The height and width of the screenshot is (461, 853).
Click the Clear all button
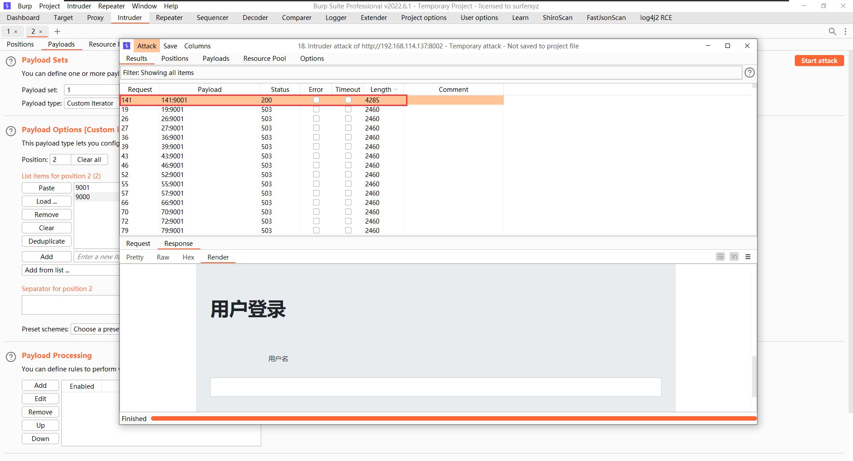(89, 160)
